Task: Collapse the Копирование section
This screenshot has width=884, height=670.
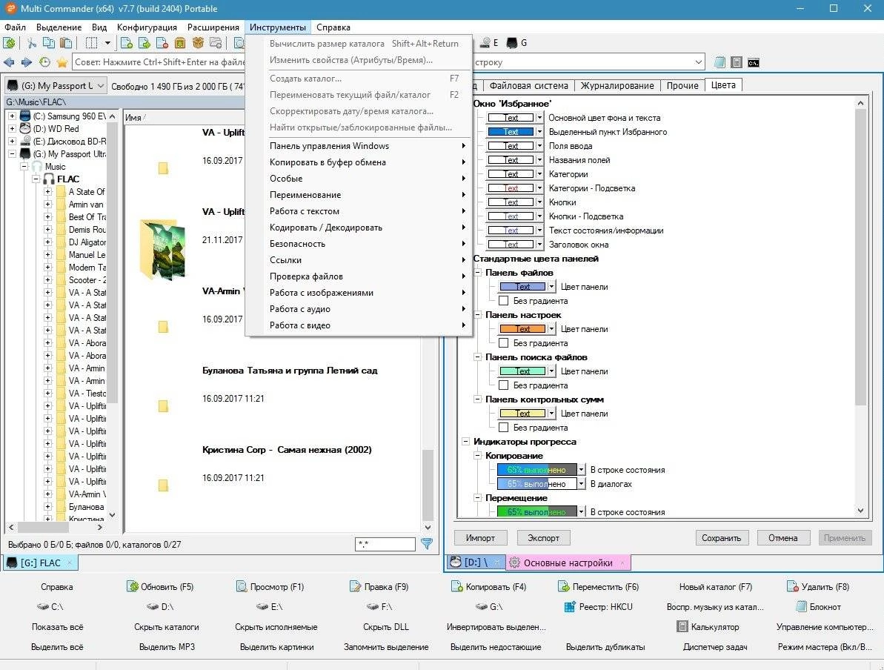Action: point(477,456)
